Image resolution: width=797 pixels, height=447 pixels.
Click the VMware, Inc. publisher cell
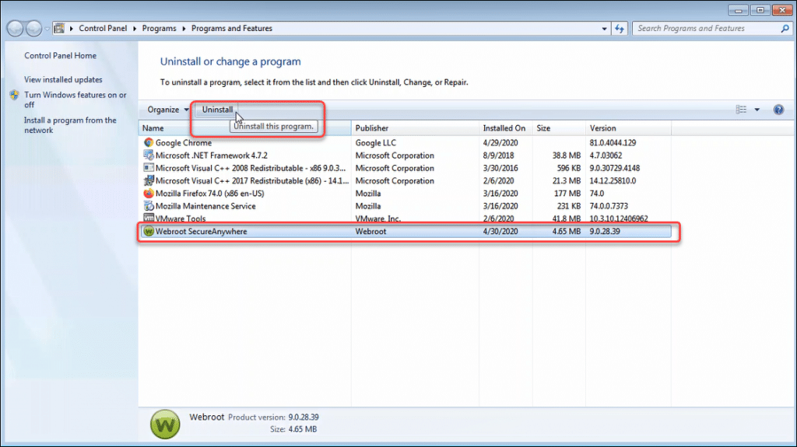tap(377, 219)
